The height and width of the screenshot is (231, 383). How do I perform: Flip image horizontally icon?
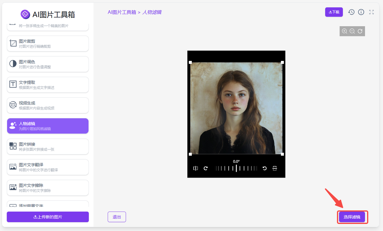coord(196,168)
